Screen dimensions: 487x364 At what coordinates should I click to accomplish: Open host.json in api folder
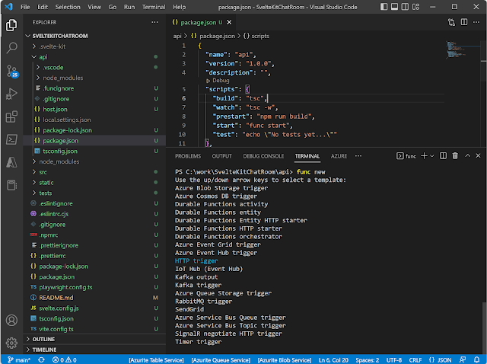tap(55, 109)
